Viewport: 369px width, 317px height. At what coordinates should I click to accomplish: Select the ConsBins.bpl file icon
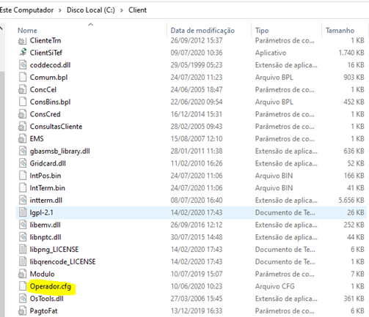(23, 102)
